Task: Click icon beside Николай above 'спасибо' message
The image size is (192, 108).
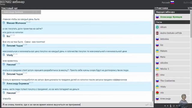Action: tap(4, 93)
